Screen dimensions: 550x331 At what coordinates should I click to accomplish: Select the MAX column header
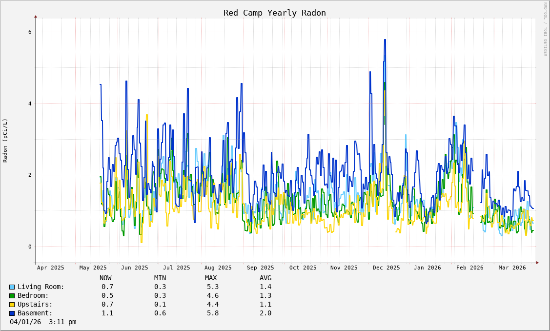[x=211, y=278]
